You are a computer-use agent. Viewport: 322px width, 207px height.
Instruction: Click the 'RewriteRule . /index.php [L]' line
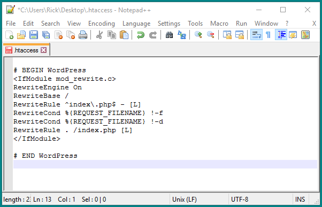[73, 130]
